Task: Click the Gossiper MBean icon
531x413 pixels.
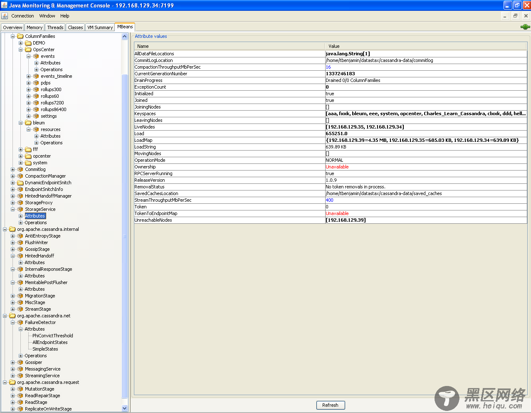Action: [x=20, y=362]
